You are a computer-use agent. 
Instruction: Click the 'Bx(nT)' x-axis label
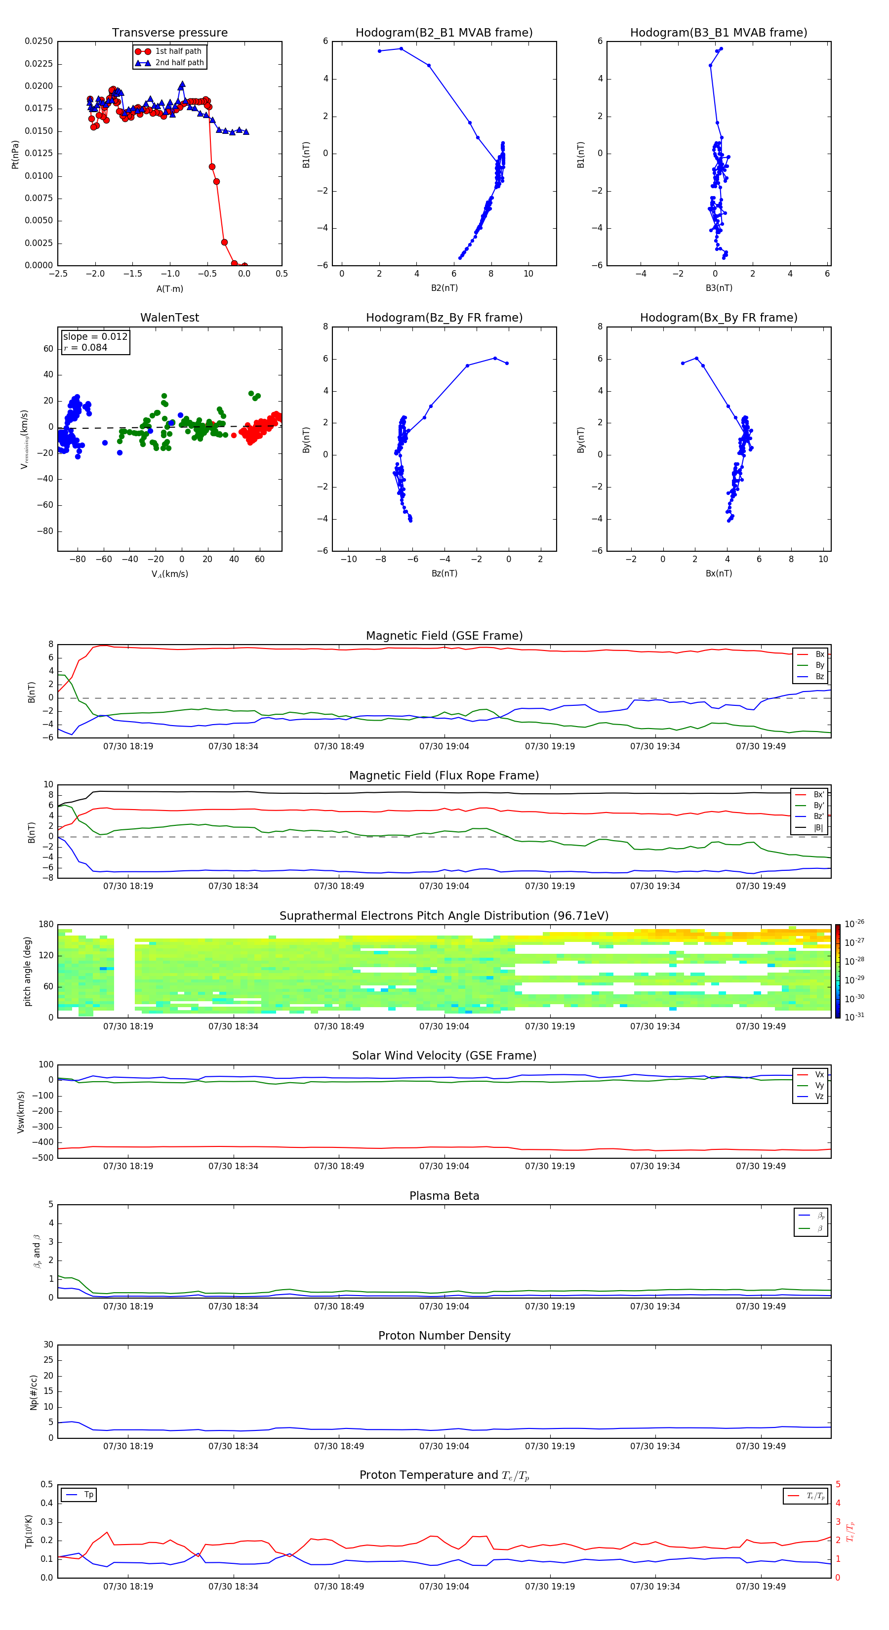click(x=719, y=573)
